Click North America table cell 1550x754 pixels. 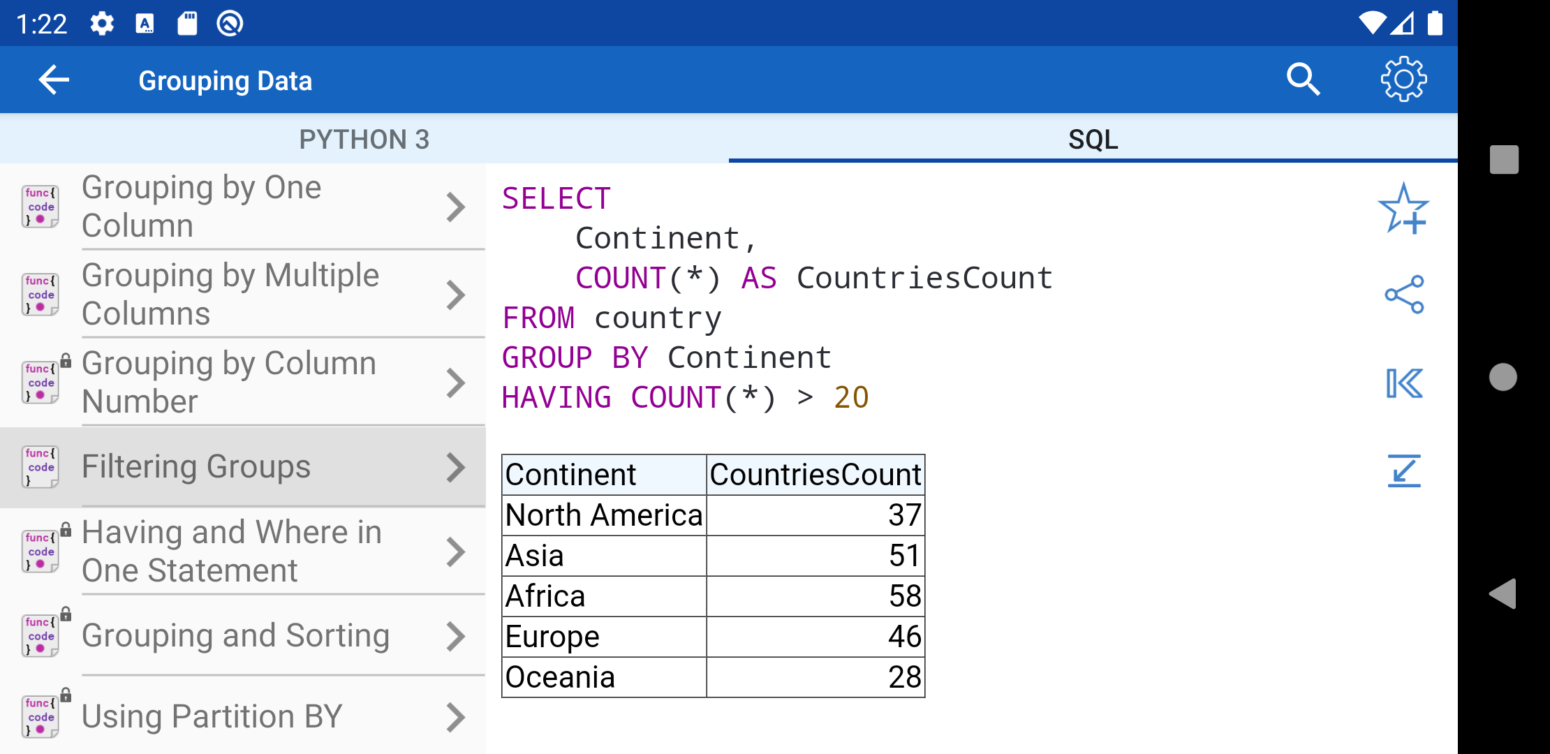[x=605, y=515]
